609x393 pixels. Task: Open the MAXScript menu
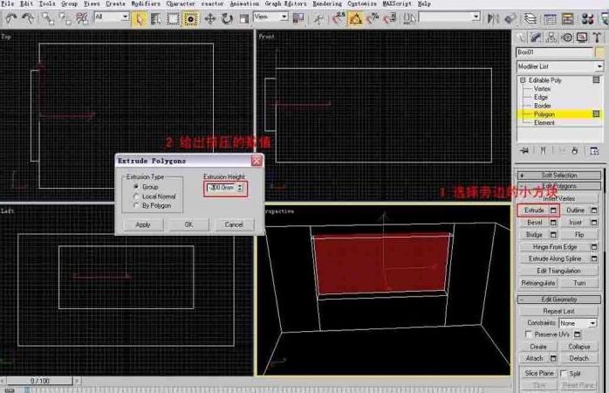(397, 3)
